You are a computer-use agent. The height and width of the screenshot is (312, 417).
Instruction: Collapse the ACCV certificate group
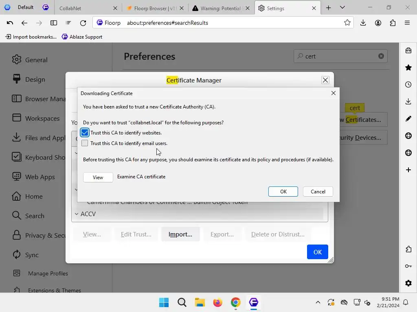point(76,214)
